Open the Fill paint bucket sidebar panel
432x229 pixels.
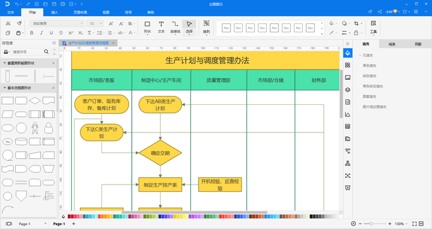point(347,53)
